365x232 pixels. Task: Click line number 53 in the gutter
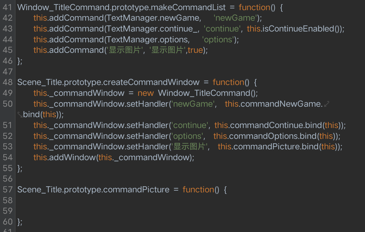pos(7,147)
